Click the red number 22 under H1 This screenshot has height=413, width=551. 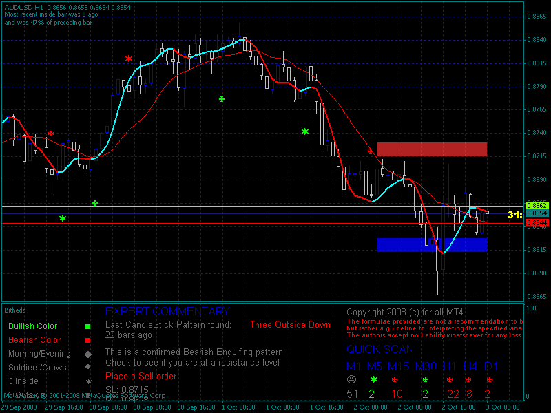pos(453,394)
